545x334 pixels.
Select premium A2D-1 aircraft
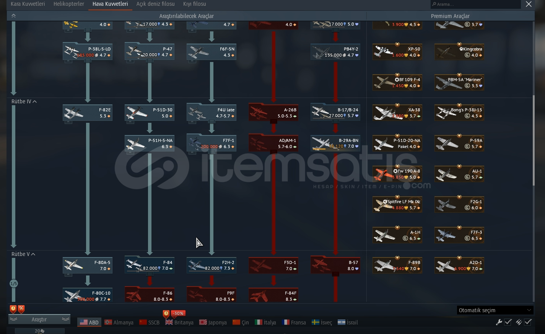(x=459, y=266)
